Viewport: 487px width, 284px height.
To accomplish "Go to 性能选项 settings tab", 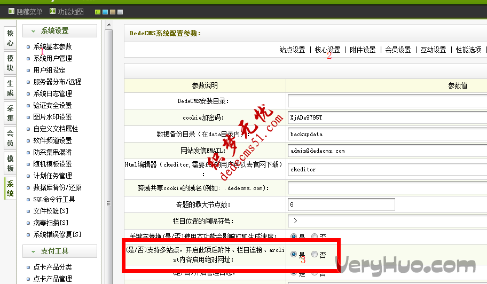I will coord(469,50).
